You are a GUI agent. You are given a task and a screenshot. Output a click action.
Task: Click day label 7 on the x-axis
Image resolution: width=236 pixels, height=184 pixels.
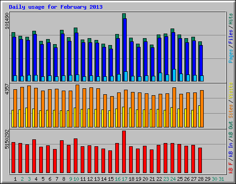coord(57,179)
